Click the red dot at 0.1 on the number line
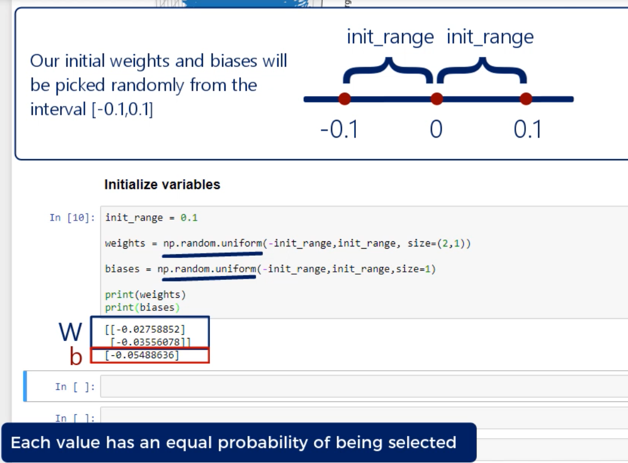 (x=525, y=99)
